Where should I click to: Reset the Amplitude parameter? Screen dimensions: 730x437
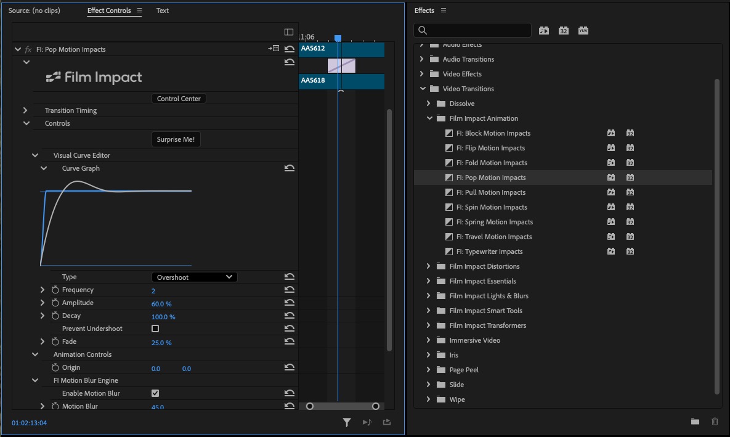pos(289,303)
